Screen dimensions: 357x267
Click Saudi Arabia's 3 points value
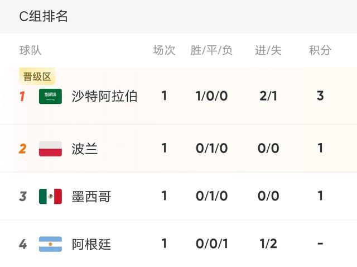(320, 96)
